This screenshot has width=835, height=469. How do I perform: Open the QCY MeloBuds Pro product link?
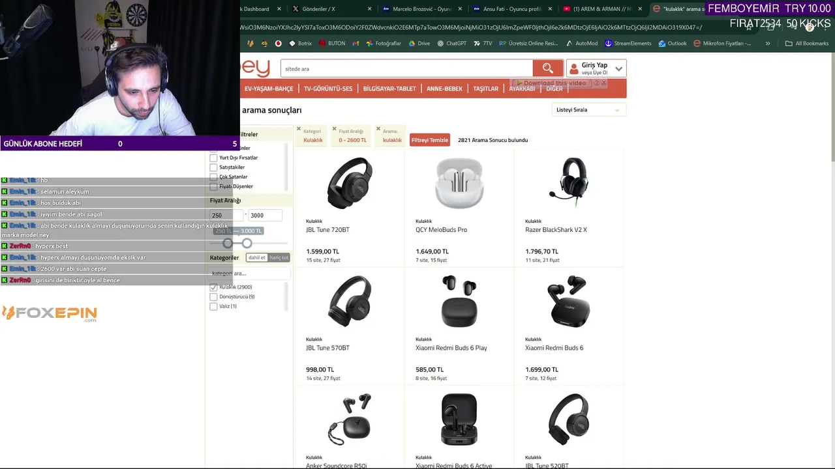pos(441,230)
